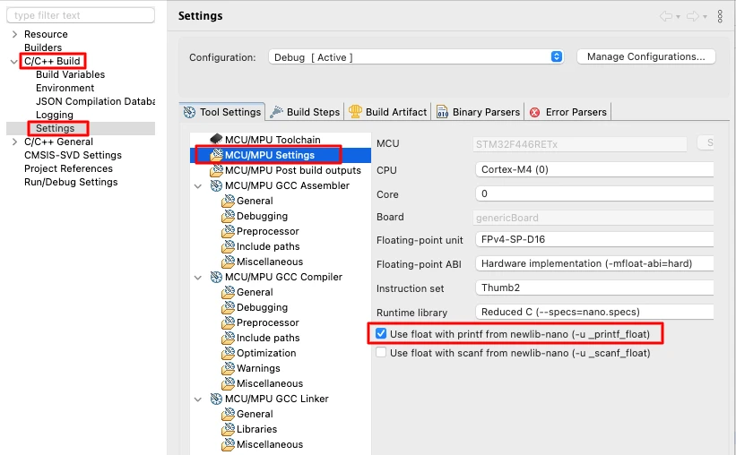Select JSON Compilation Database item
Screen dimensions: 736x455
95,101
